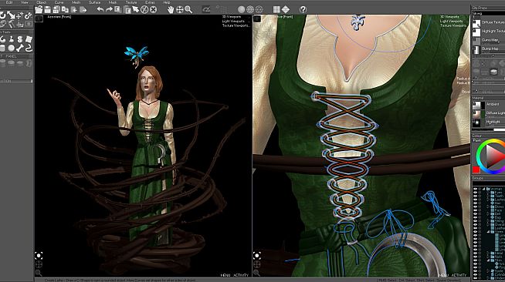Screen dimensions: 505x282
Task: Click the Export arrow toolbar icon
Action: click(x=83, y=10)
